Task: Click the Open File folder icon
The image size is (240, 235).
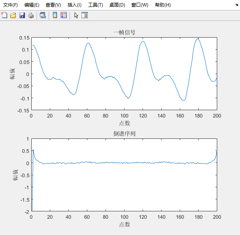Action: click(13, 15)
